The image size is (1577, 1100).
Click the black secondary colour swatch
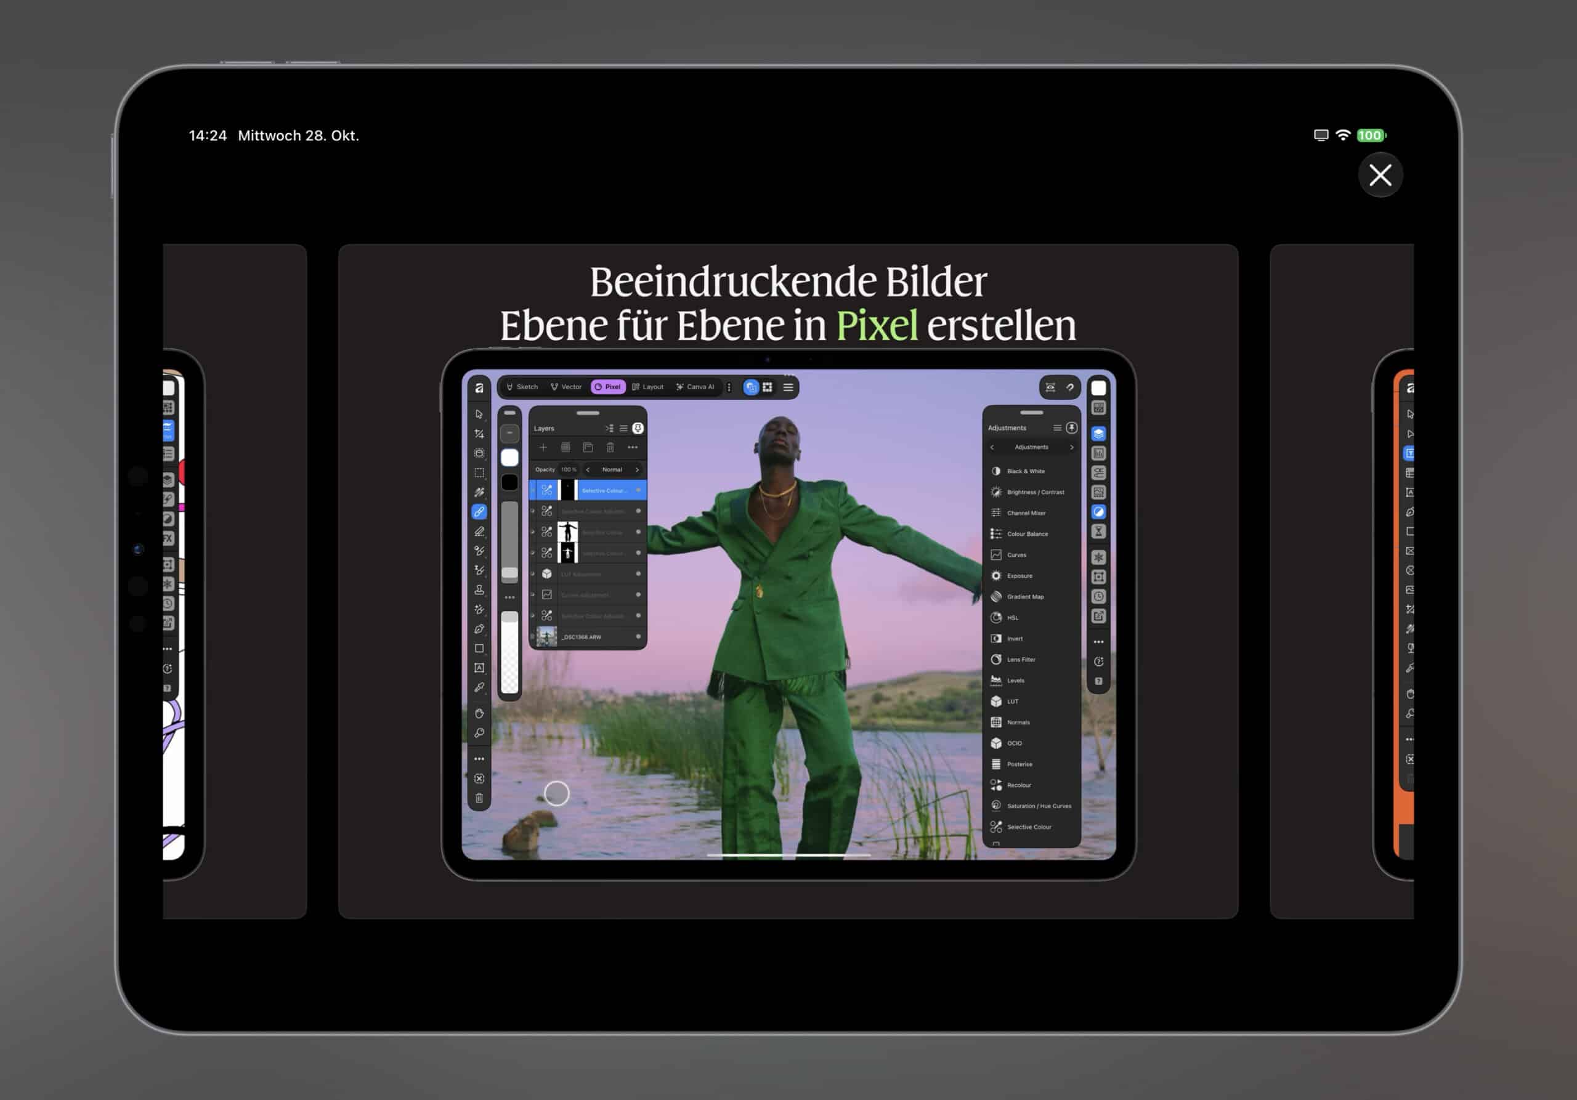509,483
